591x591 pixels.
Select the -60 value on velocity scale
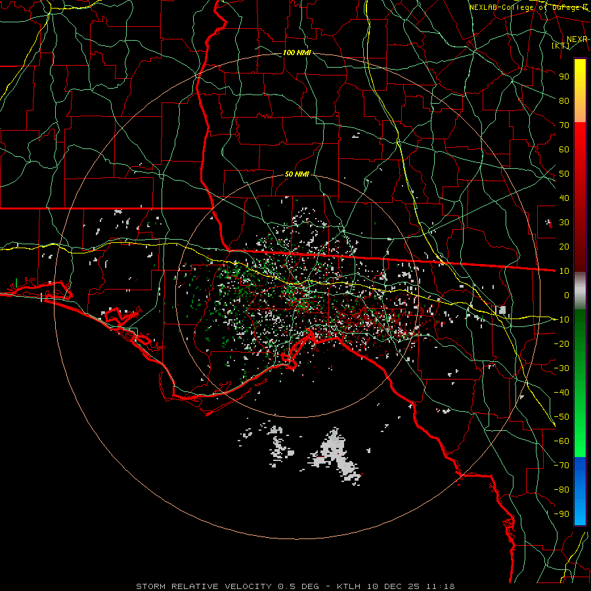coord(561,441)
